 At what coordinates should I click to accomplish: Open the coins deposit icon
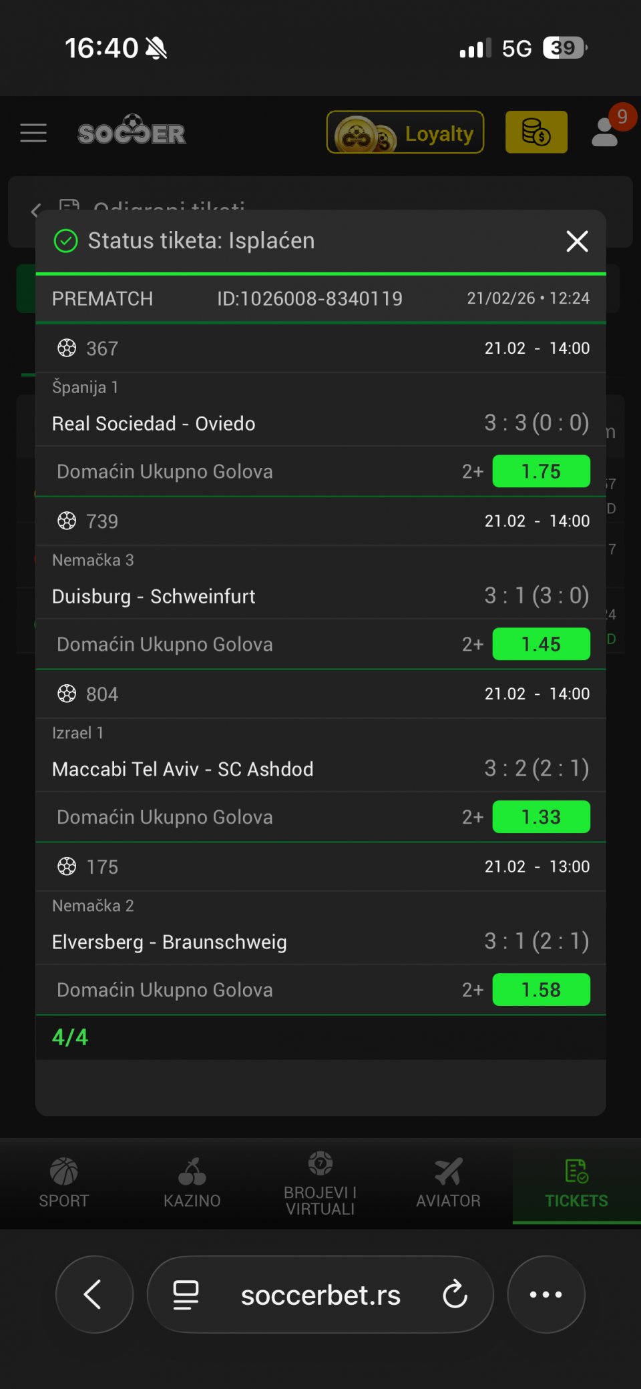coord(536,132)
